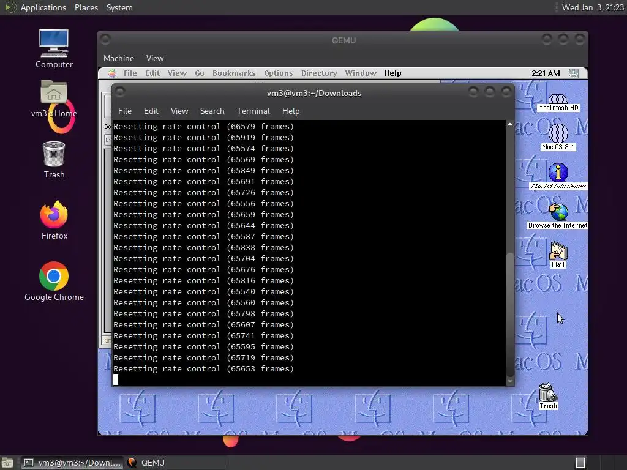
Task: Open the terminal Help menu
Action: tap(291, 111)
